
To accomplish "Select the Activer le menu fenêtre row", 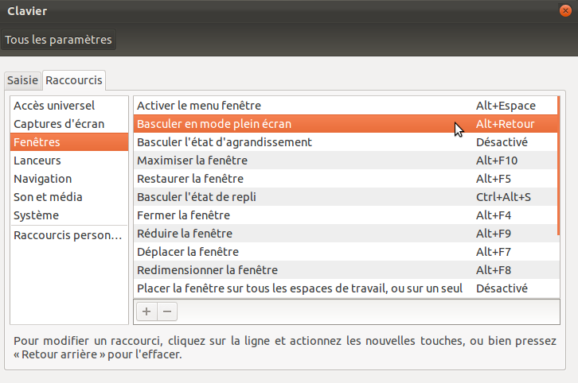I will [199, 106].
